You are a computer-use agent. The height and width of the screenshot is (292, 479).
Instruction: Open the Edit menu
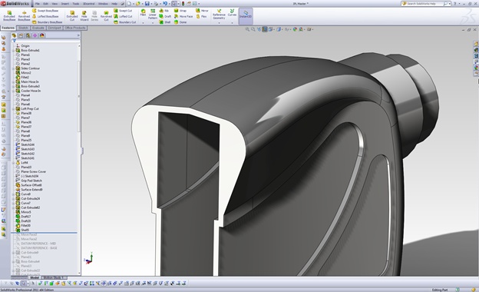coord(46,4)
